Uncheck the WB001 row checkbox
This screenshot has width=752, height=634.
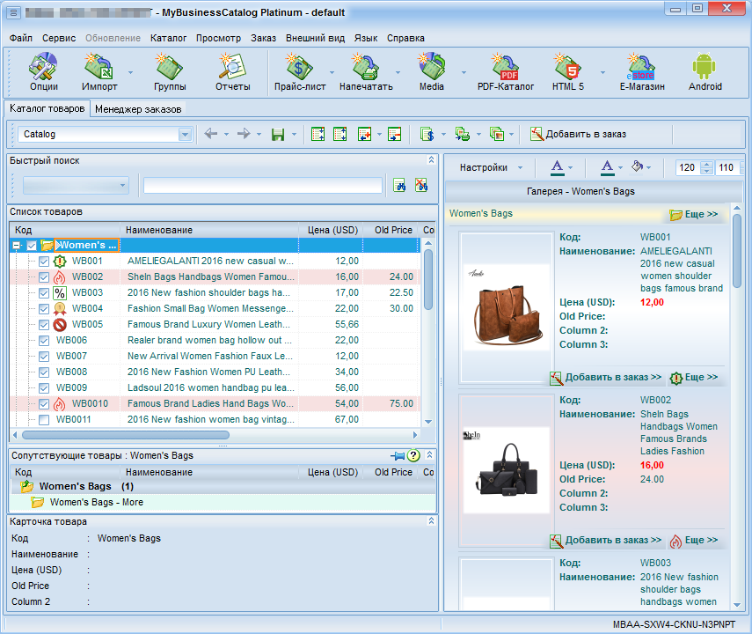click(x=44, y=262)
